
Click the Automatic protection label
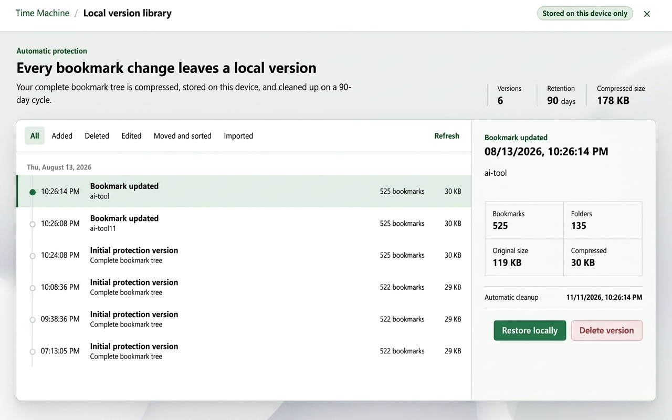click(52, 51)
